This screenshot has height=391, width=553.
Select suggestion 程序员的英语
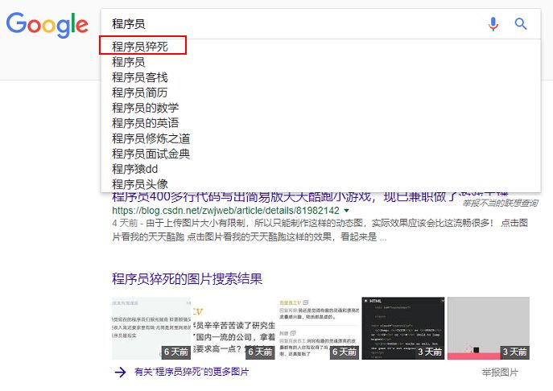click(146, 123)
